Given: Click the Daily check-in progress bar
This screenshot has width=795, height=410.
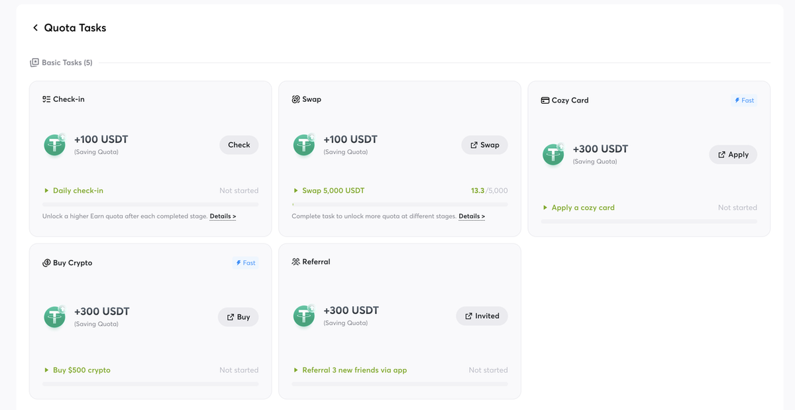Looking at the screenshot, I should click(x=150, y=204).
